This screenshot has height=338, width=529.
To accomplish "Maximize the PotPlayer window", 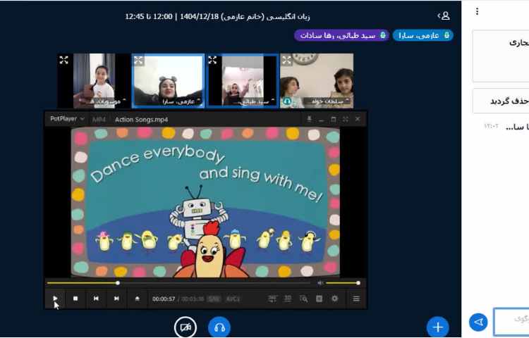I will (x=334, y=119).
